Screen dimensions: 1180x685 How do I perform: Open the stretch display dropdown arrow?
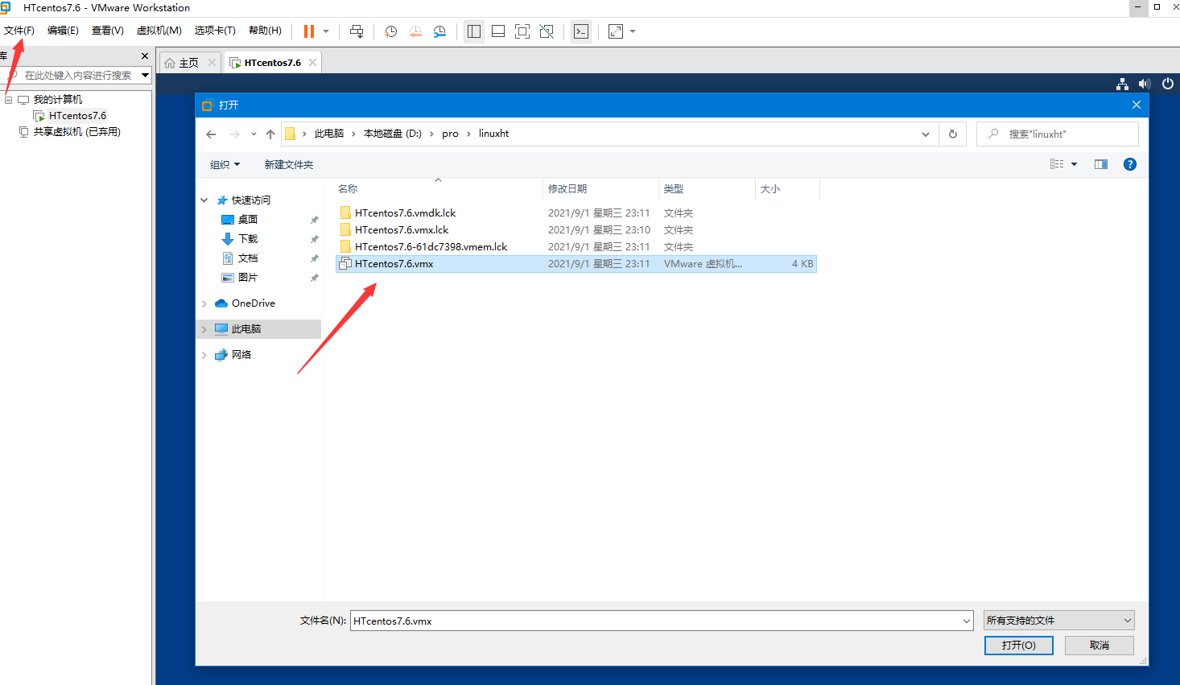[x=633, y=31]
